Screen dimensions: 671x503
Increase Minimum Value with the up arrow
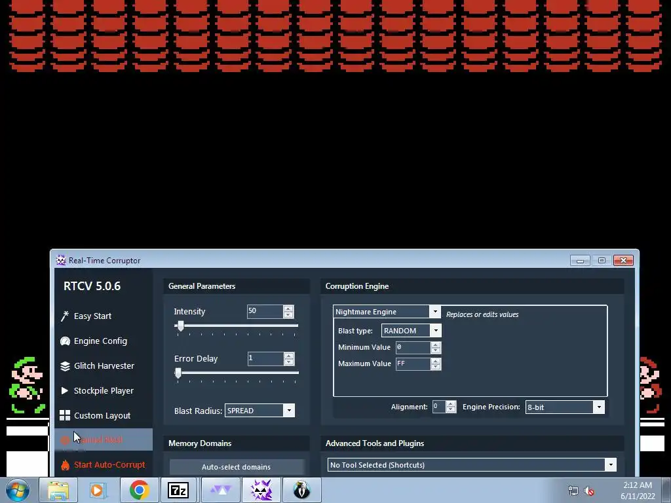pyautogui.click(x=436, y=345)
